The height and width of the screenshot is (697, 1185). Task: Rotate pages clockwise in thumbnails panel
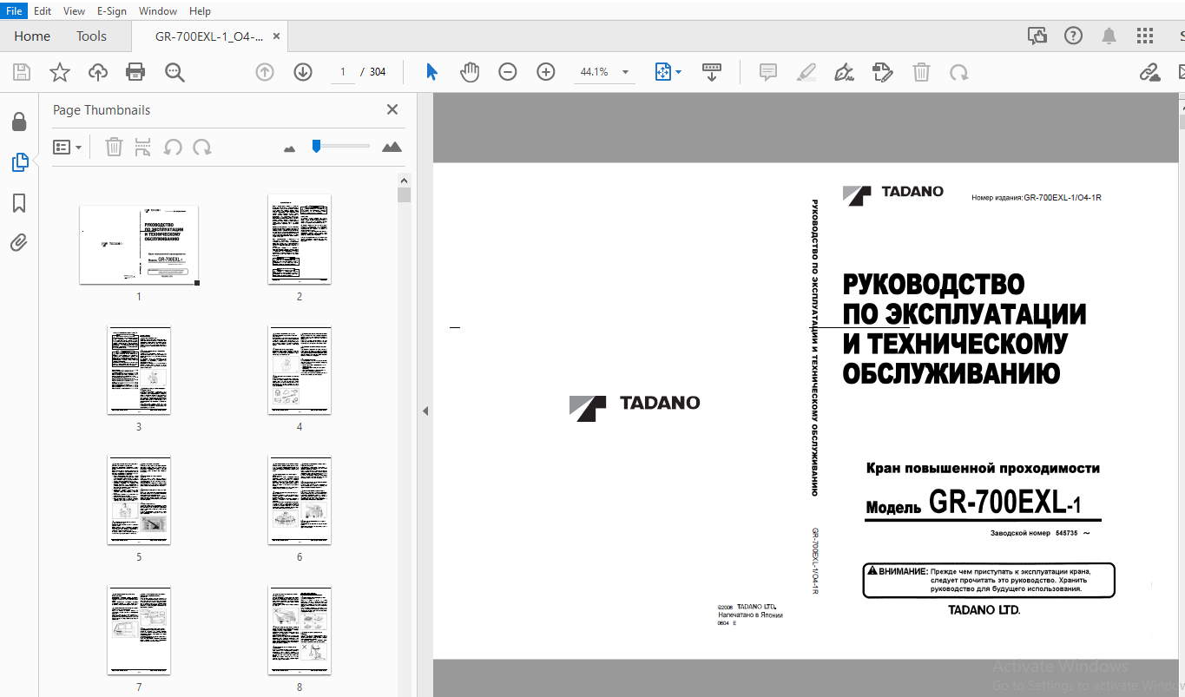point(202,148)
